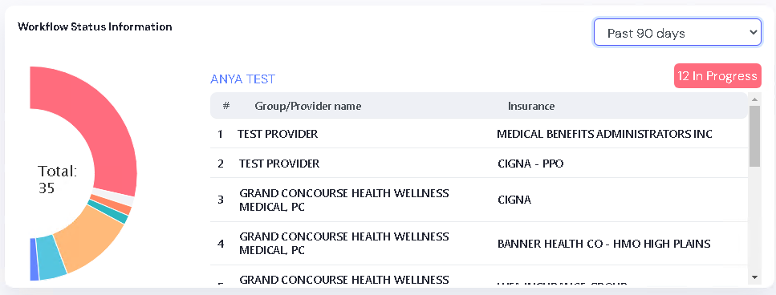
Task: Click the dark blue donut chart segment
Action: [33, 260]
